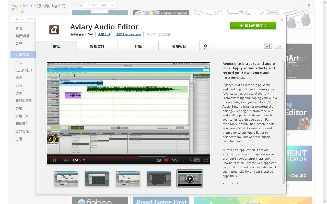
Task: Click the red annotations icon in player
Action: click(x=167, y=160)
